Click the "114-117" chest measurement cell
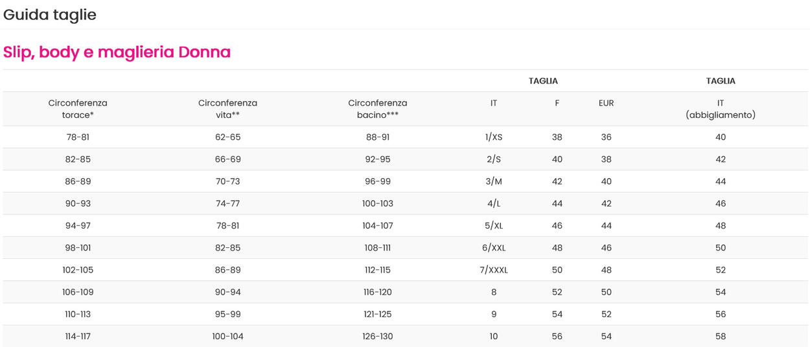This screenshot has height=347, width=810. tap(78, 337)
